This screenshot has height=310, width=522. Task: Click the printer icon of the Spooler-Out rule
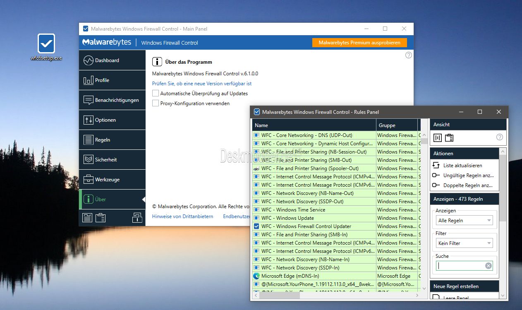click(x=256, y=168)
